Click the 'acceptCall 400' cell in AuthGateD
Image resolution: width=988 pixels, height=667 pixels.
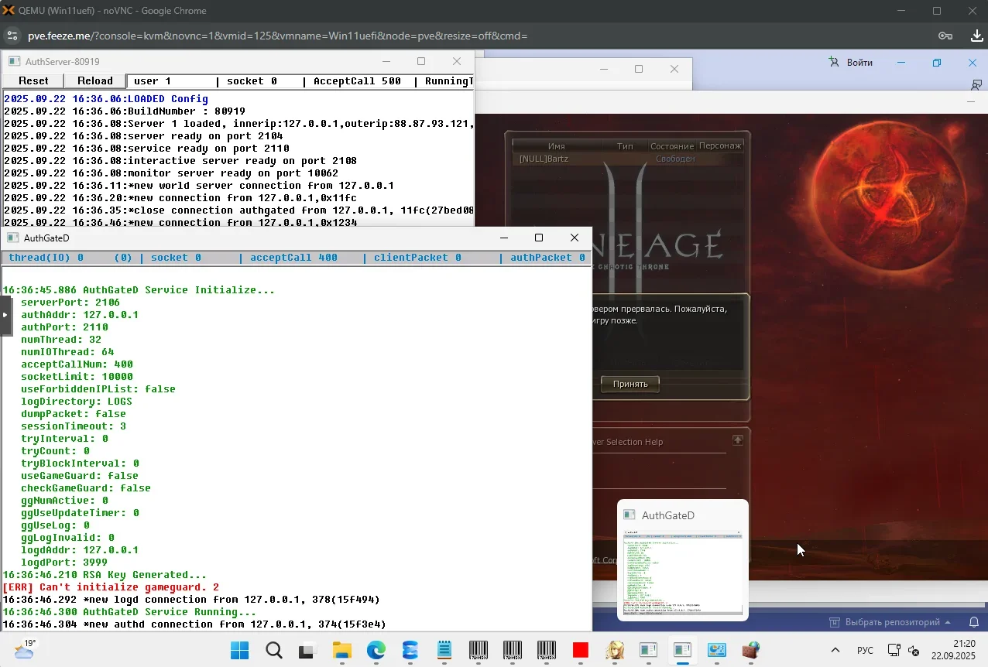(x=294, y=257)
